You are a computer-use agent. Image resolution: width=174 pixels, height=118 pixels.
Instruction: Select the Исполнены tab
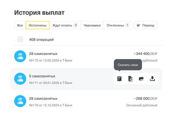point(38,25)
